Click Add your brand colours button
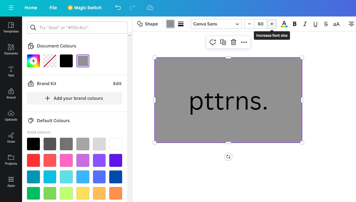Image resolution: width=356 pixels, height=202 pixels. (x=75, y=98)
